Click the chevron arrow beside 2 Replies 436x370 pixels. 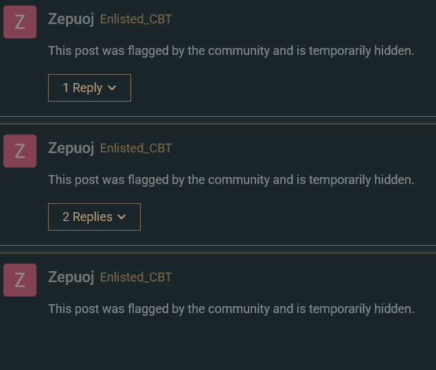click(122, 218)
